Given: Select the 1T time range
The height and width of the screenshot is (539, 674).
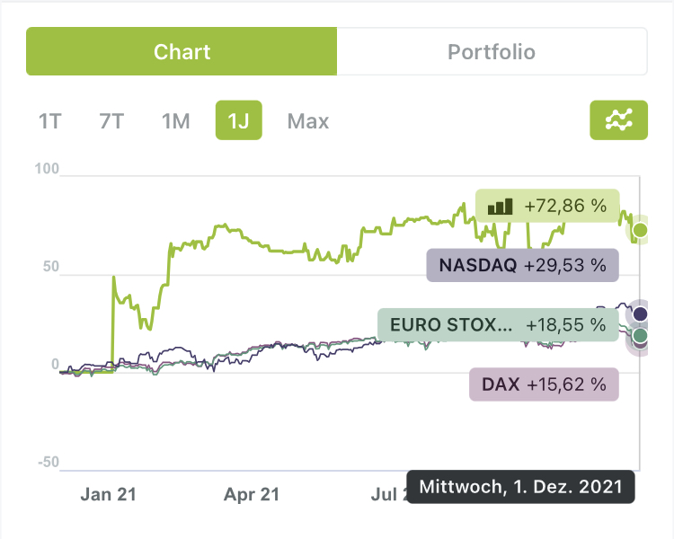Looking at the screenshot, I should point(50,120).
